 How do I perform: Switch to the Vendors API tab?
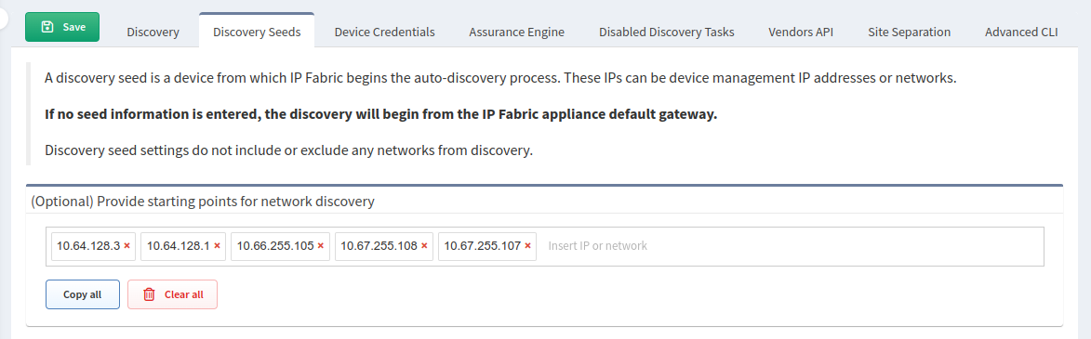pyautogui.click(x=801, y=32)
